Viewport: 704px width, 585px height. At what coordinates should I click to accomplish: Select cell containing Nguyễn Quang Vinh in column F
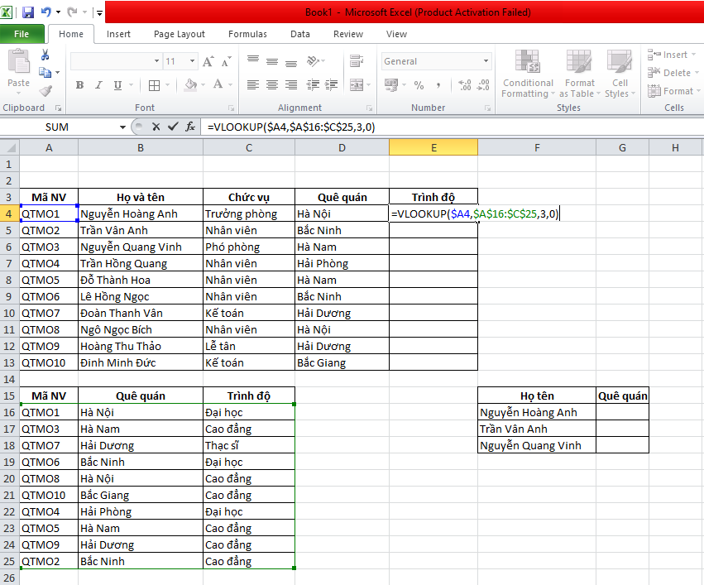click(537, 445)
